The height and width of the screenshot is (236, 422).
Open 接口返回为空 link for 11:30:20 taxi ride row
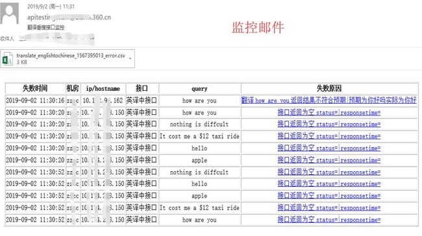click(x=329, y=136)
